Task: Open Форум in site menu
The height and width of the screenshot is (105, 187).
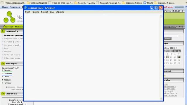Action: coord(7,52)
